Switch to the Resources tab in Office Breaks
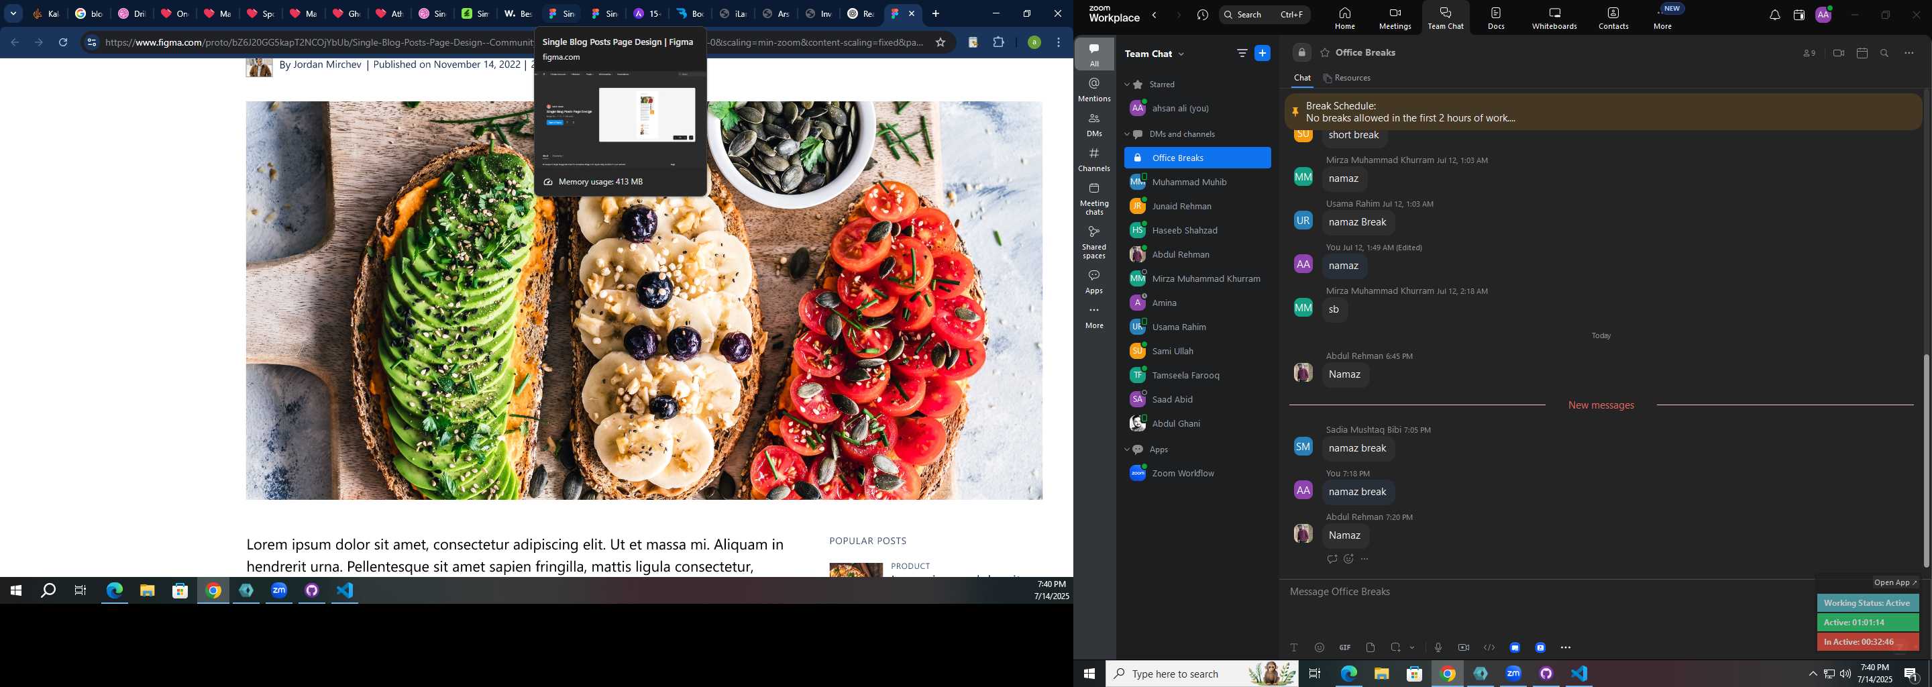The width and height of the screenshot is (1932, 687). coord(1347,78)
